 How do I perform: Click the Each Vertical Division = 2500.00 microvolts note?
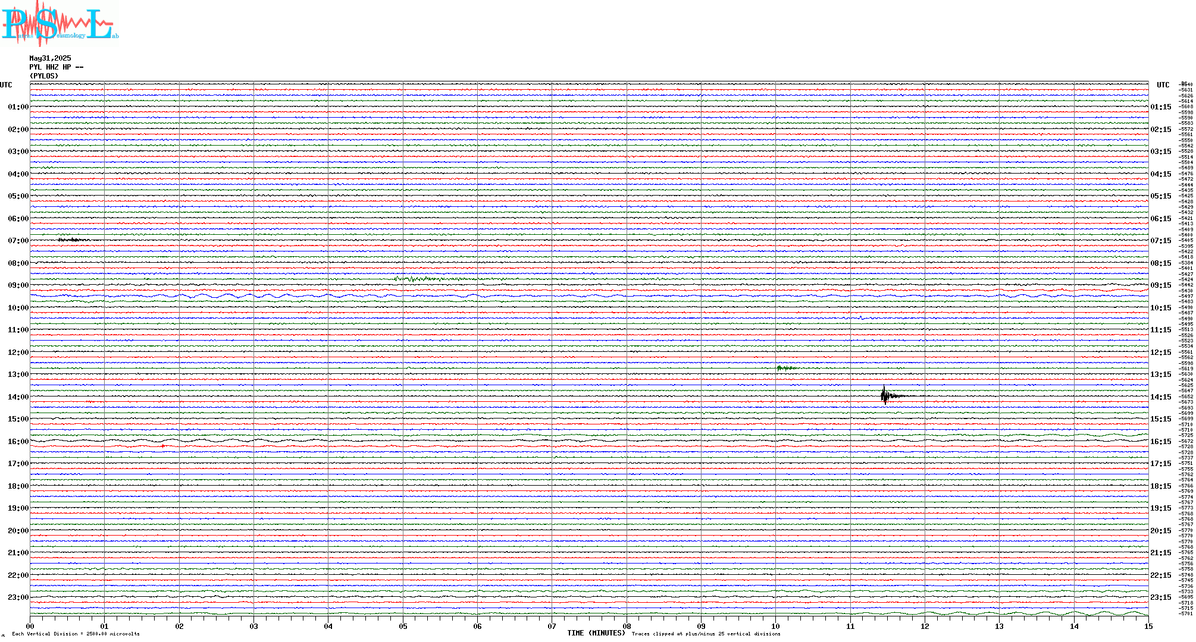[x=76, y=634]
